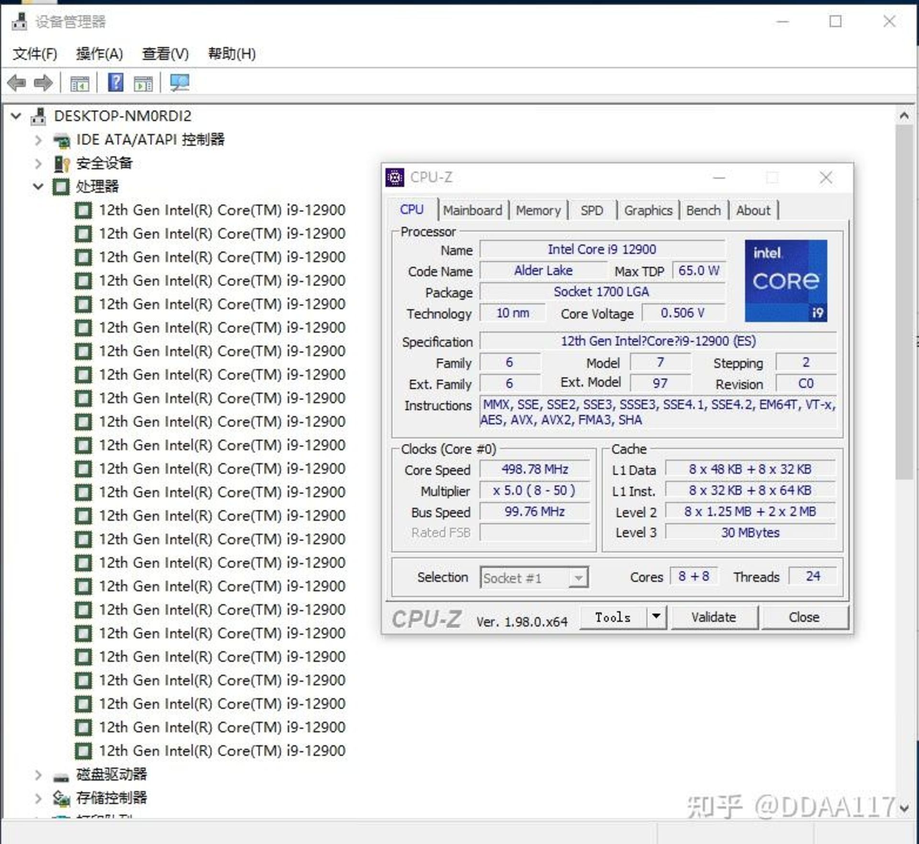Click the Validate button in CPU-Z
This screenshot has height=844, width=919.
(x=714, y=617)
